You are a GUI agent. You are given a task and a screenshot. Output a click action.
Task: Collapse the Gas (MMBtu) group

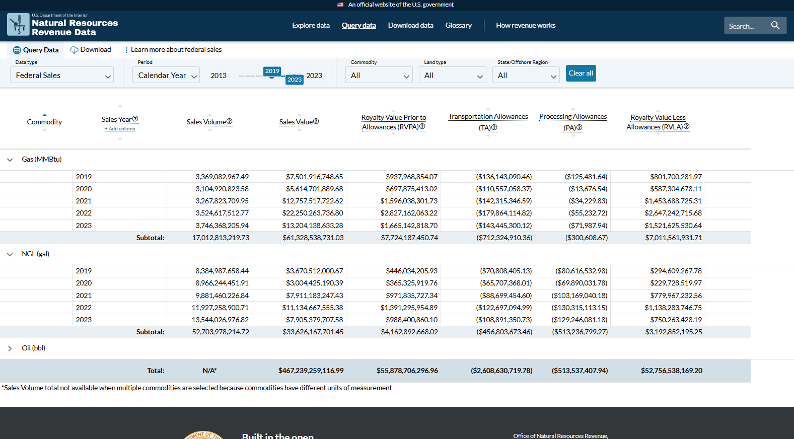click(10, 160)
